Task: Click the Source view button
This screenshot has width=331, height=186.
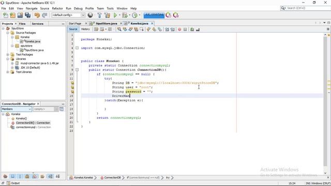Action: point(73,29)
